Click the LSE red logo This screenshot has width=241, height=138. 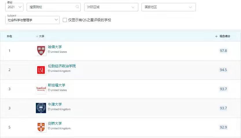coord(41,70)
